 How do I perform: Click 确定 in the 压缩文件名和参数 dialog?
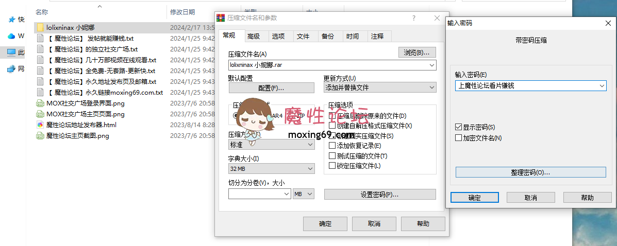pyautogui.click(x=325, y=223)
